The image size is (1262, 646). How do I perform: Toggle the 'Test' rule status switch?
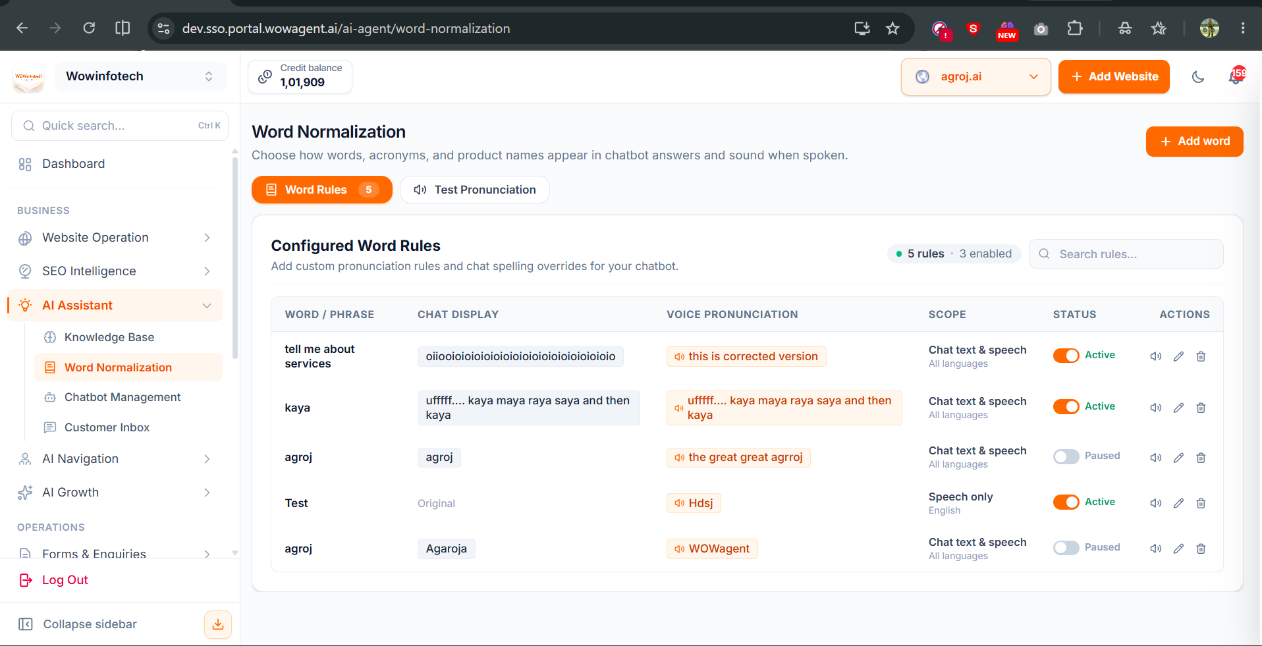click(x=1066, y=502)
